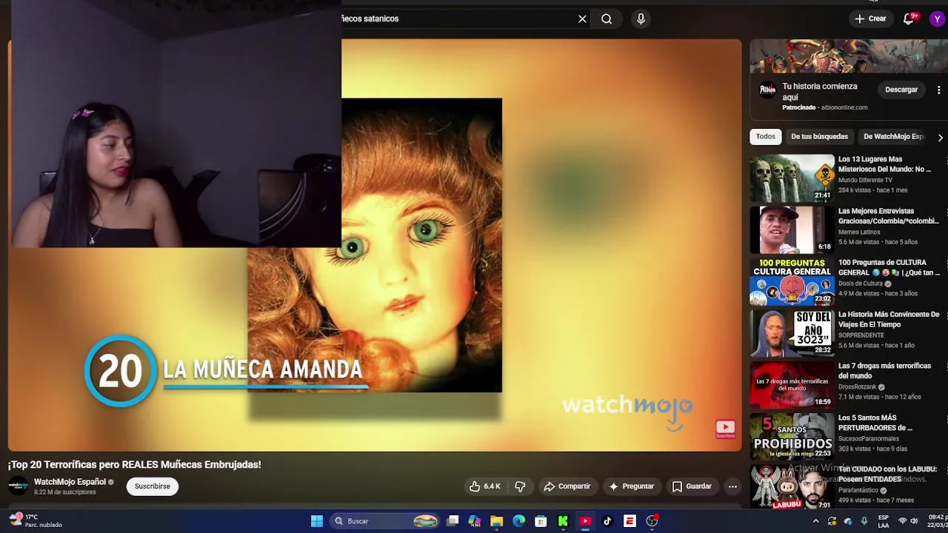Select the Todos filter chip
Viewport: 948px width, 533px height.
[765, 136]
